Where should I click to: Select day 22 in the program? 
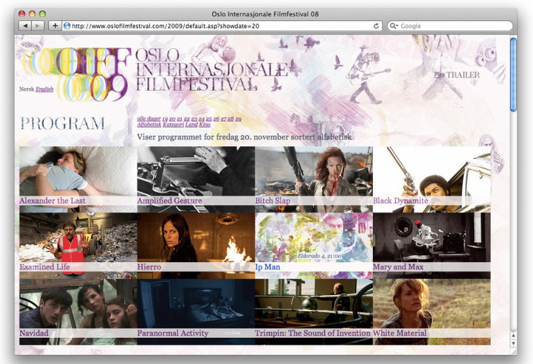coord(187,119)
